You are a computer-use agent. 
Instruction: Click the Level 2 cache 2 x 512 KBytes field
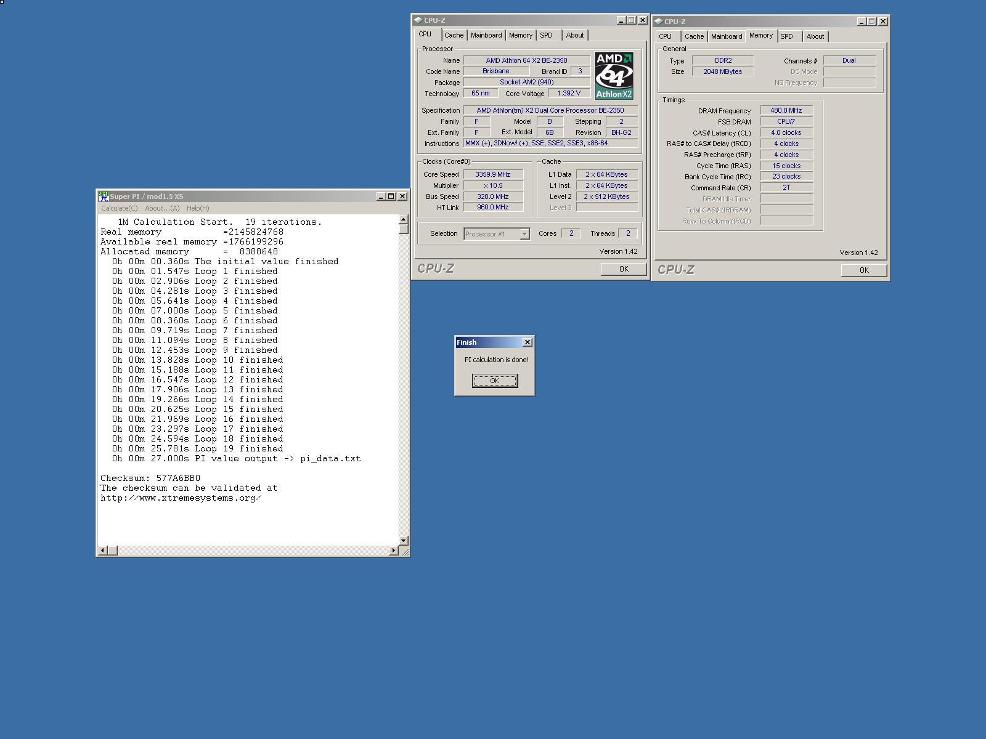tap(607, 196)
